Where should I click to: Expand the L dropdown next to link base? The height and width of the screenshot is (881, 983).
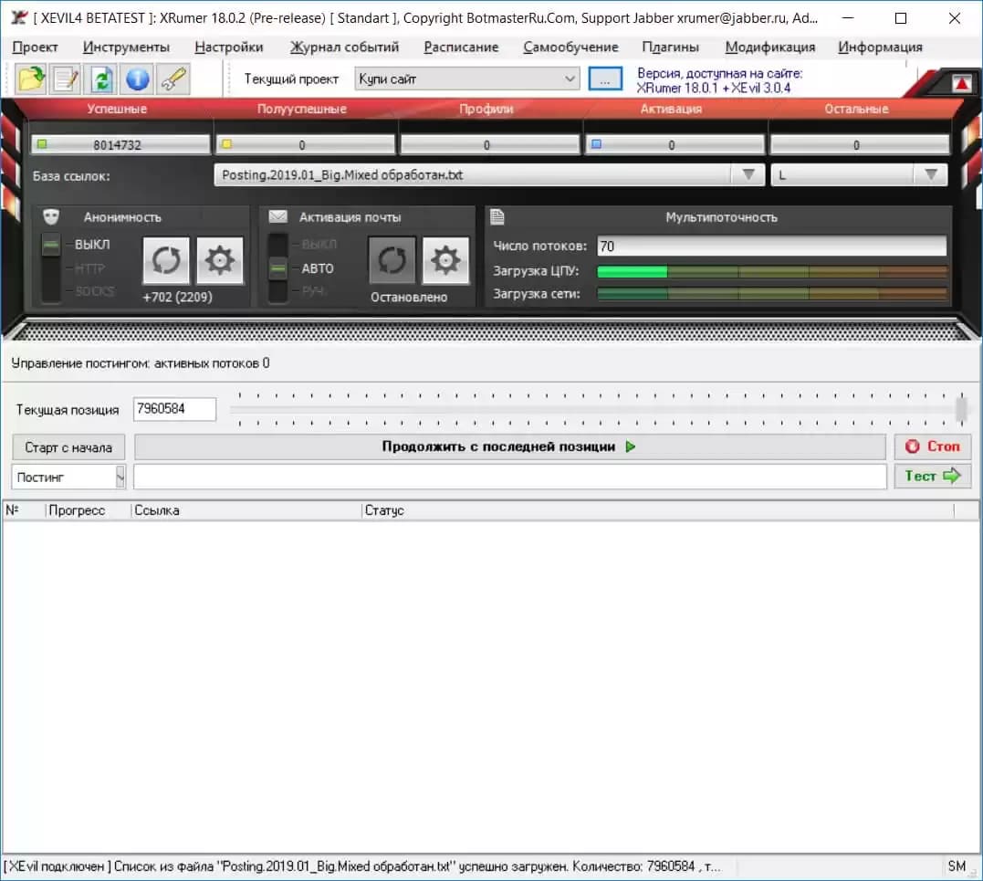931,174
